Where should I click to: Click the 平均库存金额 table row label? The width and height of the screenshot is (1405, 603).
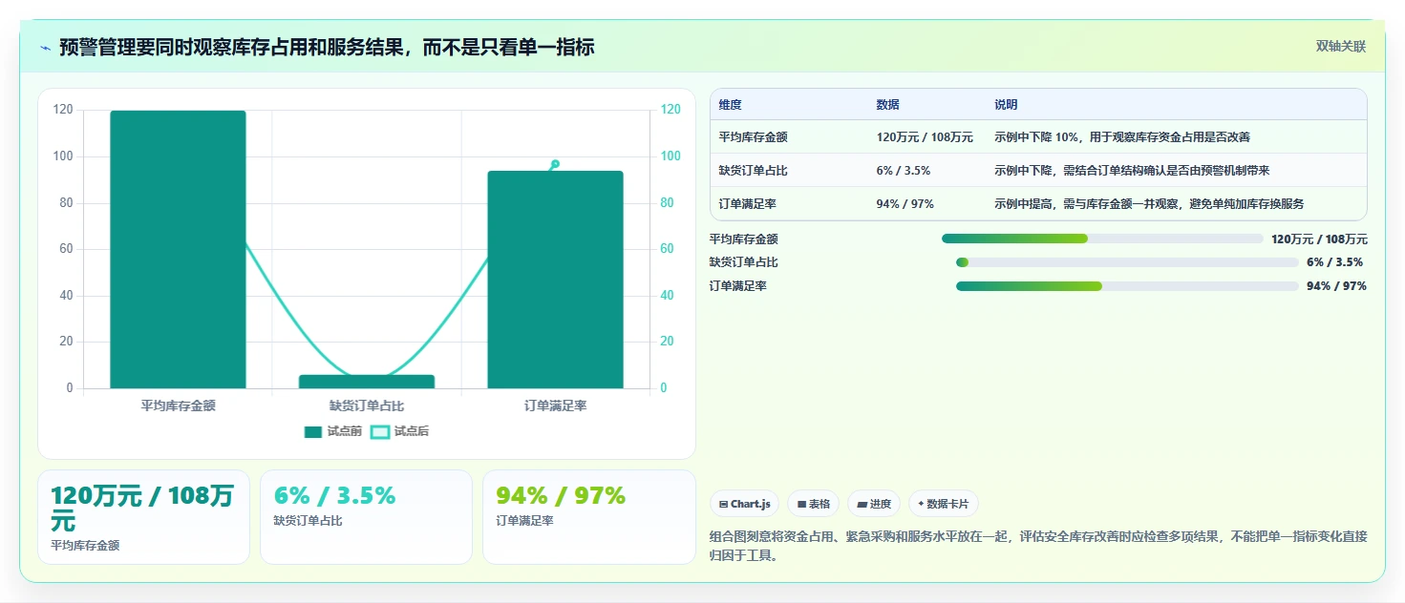(x=754, y=137)
